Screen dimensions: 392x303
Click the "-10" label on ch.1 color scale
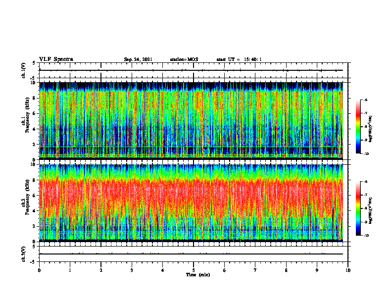tap(366, 154)
